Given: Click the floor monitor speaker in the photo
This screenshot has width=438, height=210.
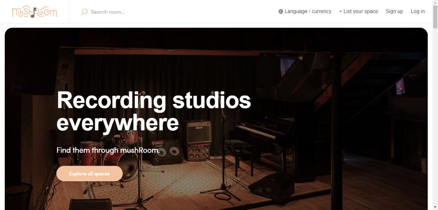Looking at the screenshot, I should (271, 185).
